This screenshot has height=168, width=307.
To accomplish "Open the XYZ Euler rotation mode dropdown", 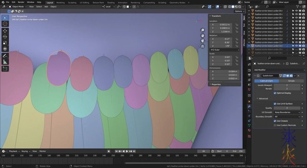I will coord(224,50).
